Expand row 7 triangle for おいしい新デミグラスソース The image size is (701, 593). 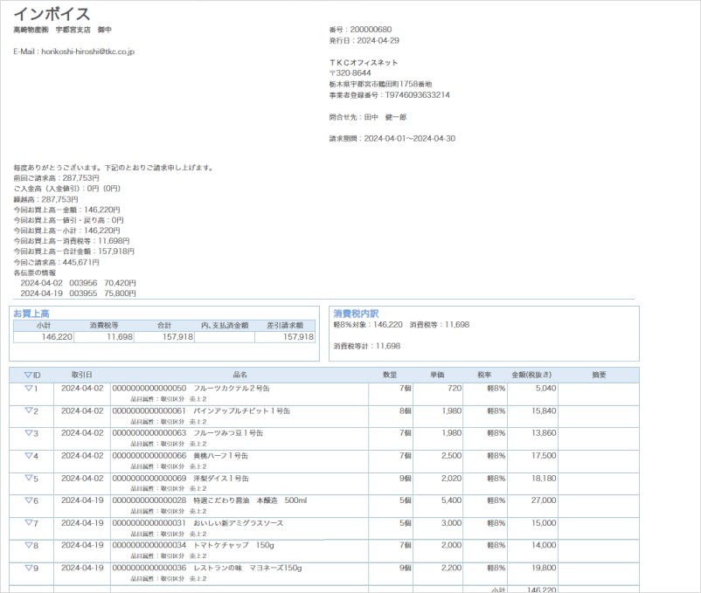click(x=28, y=523)
